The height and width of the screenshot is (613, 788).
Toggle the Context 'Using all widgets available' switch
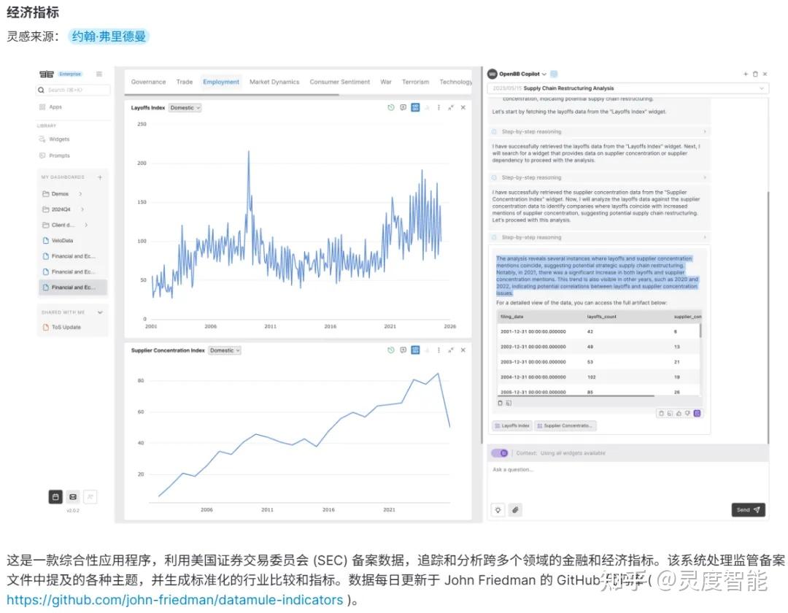click(500, 452)
